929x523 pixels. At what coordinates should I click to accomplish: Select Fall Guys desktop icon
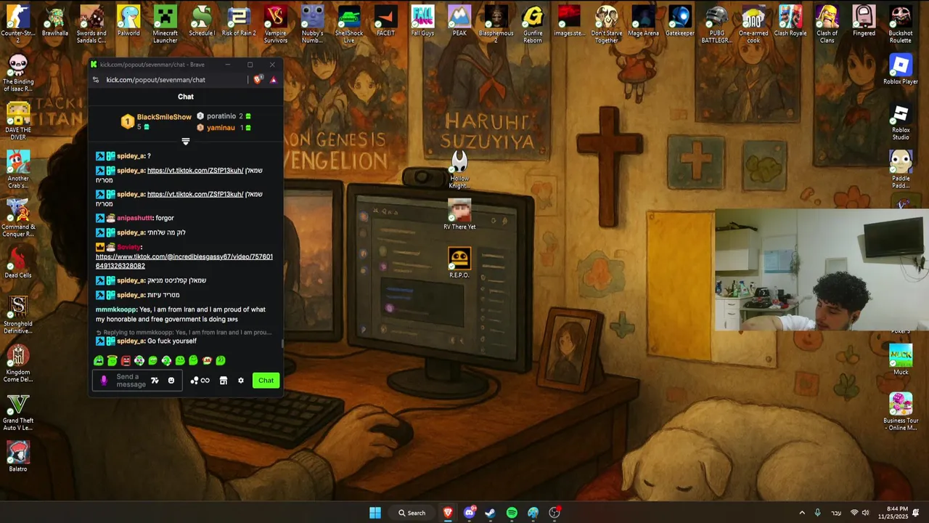click(x=422, y=22)
